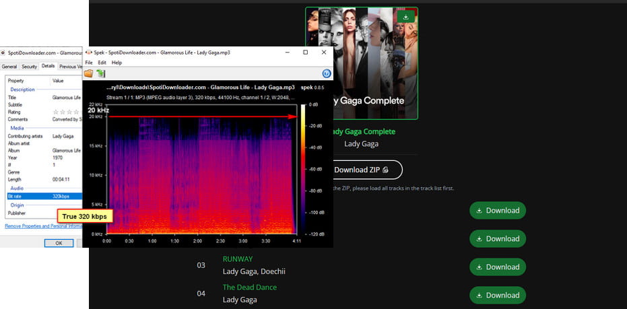Open the RUNWAY track title link

238,259
